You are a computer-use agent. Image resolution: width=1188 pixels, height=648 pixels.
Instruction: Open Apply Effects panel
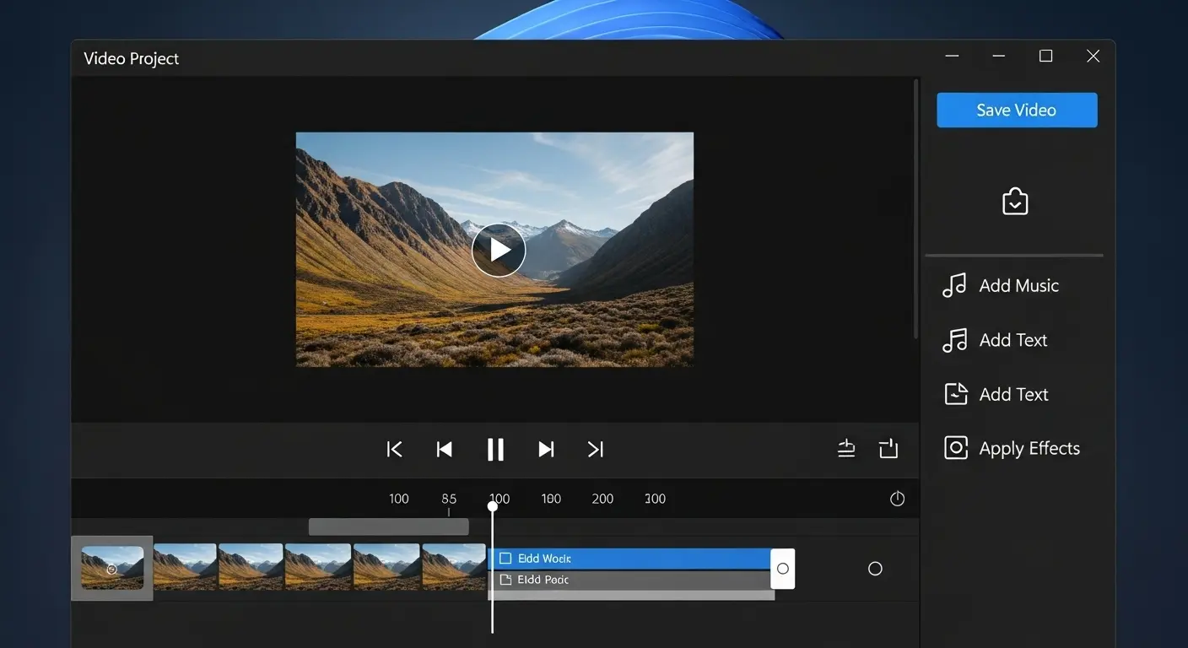click(x=1011, y=448)
